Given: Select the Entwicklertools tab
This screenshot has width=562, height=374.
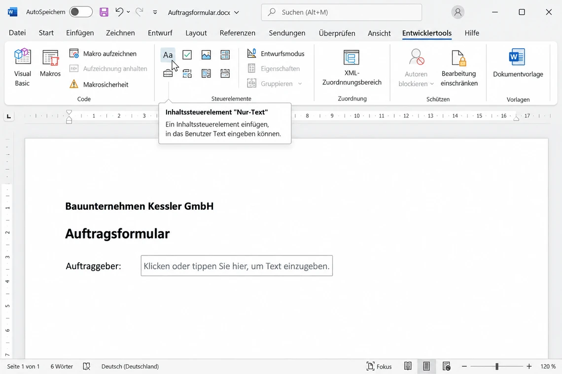Looking at the screenshot, I should pos(427,33).
